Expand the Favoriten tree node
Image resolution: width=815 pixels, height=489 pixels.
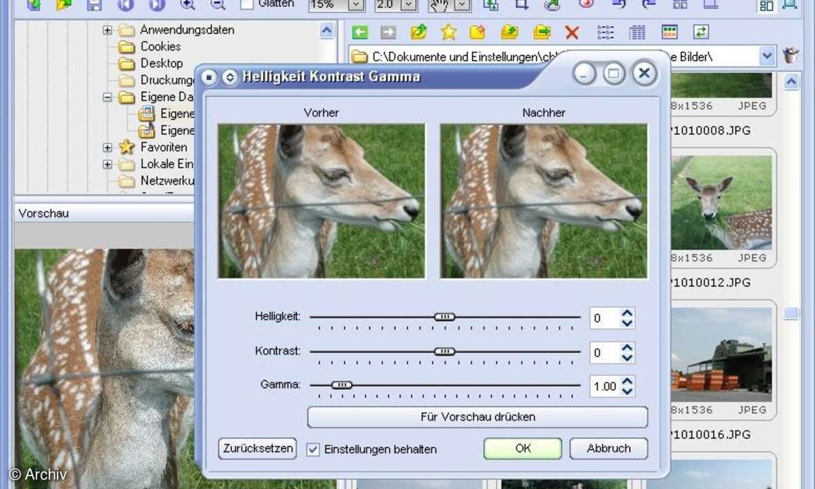coord(107,147)
